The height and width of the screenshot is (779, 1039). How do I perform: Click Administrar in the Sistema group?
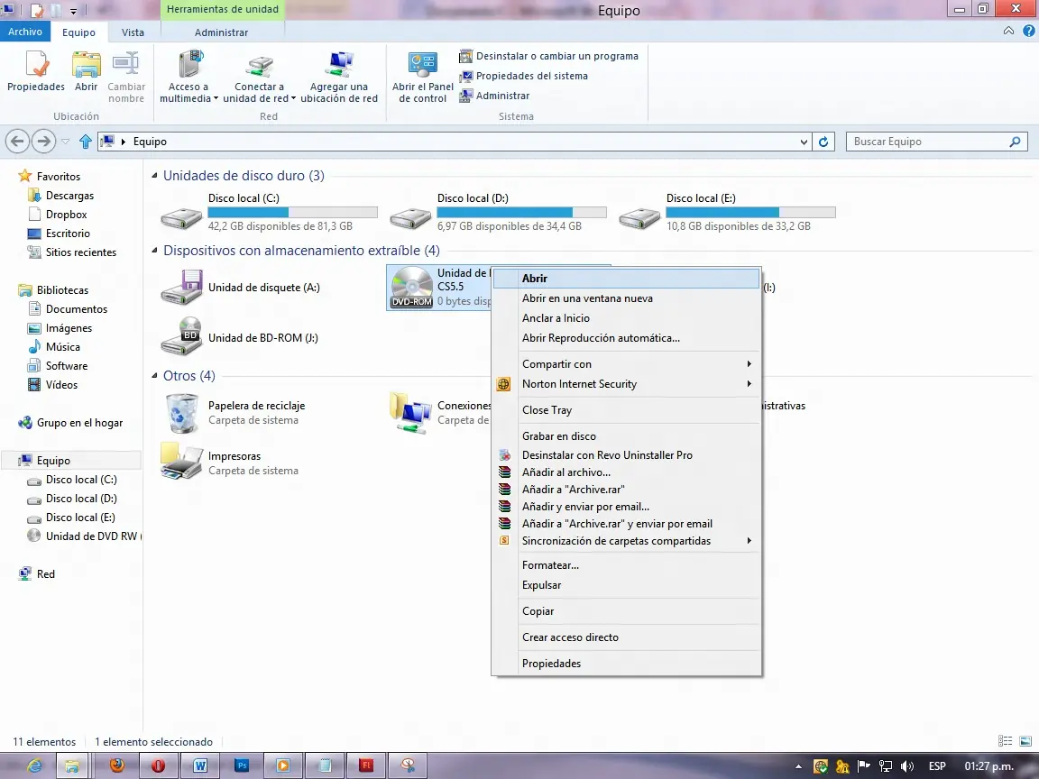point(494,96)
